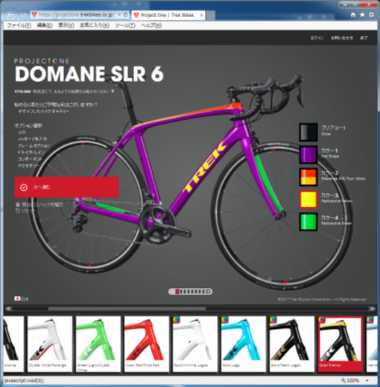
Task: Open the ツール(T) menu
Action: point(125,25)
